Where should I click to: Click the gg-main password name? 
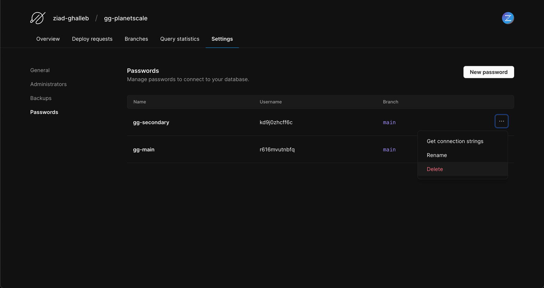pyautogui.click(x=143, y=149)
